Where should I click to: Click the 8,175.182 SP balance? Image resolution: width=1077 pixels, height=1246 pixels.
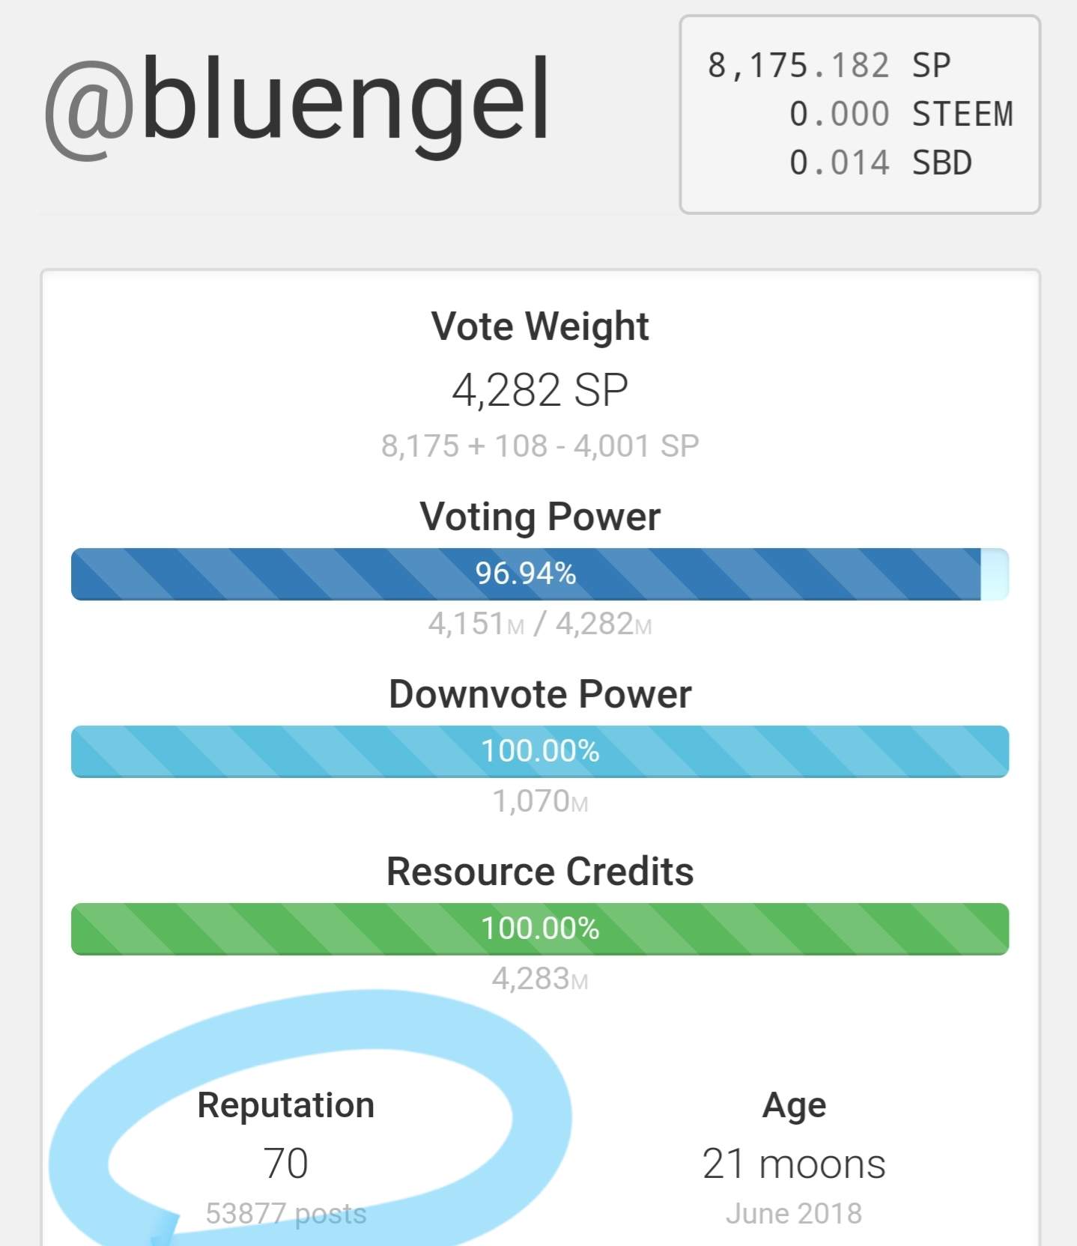[x=829, y=66]
